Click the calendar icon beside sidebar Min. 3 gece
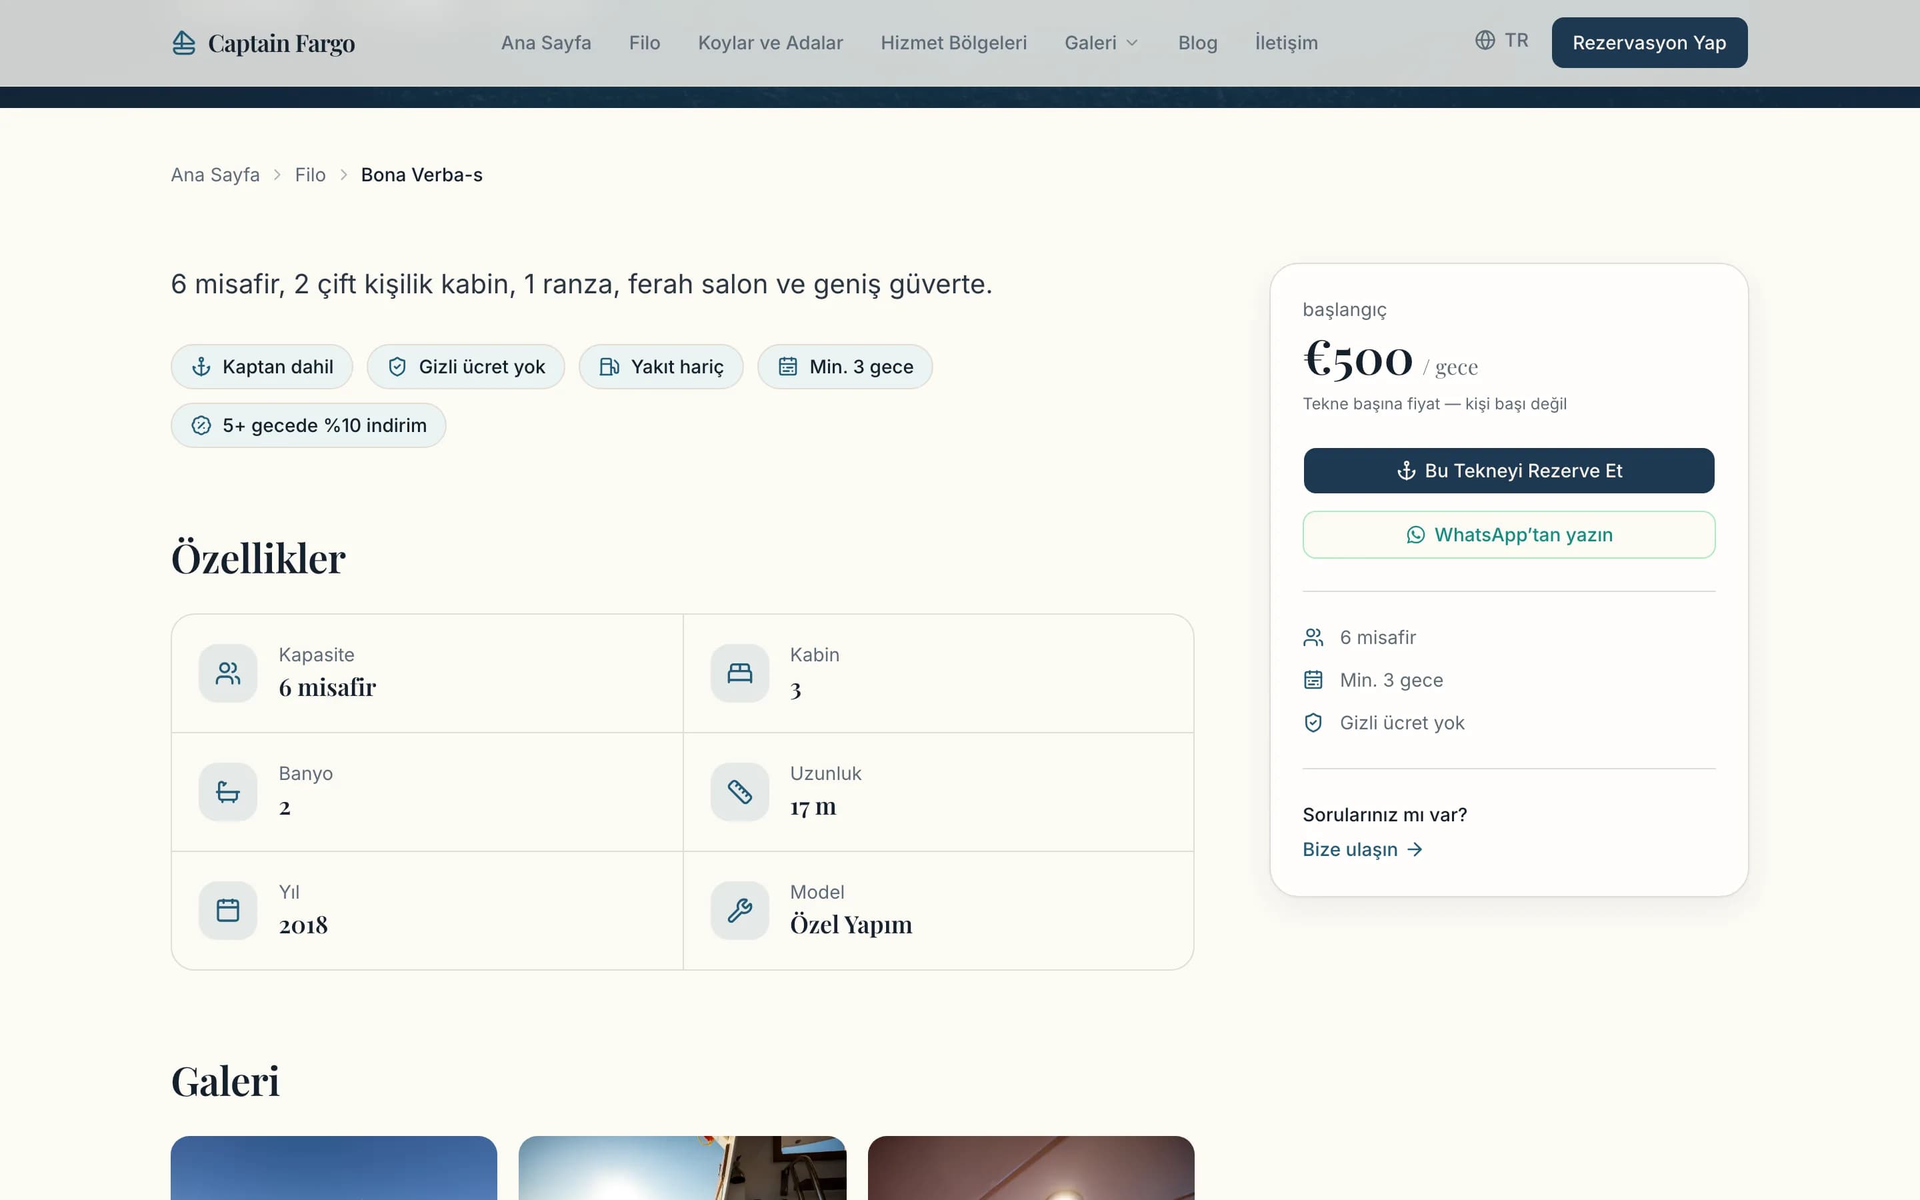Viewport: 1920px width, 1200px height. [x=1313, y=680]
